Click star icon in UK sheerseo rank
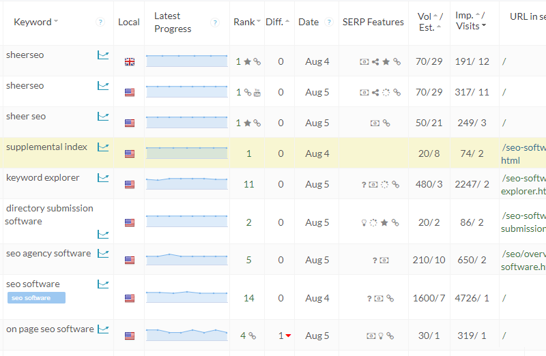The image size is (546, 356). pyautogui.click(x=248, y=61)
